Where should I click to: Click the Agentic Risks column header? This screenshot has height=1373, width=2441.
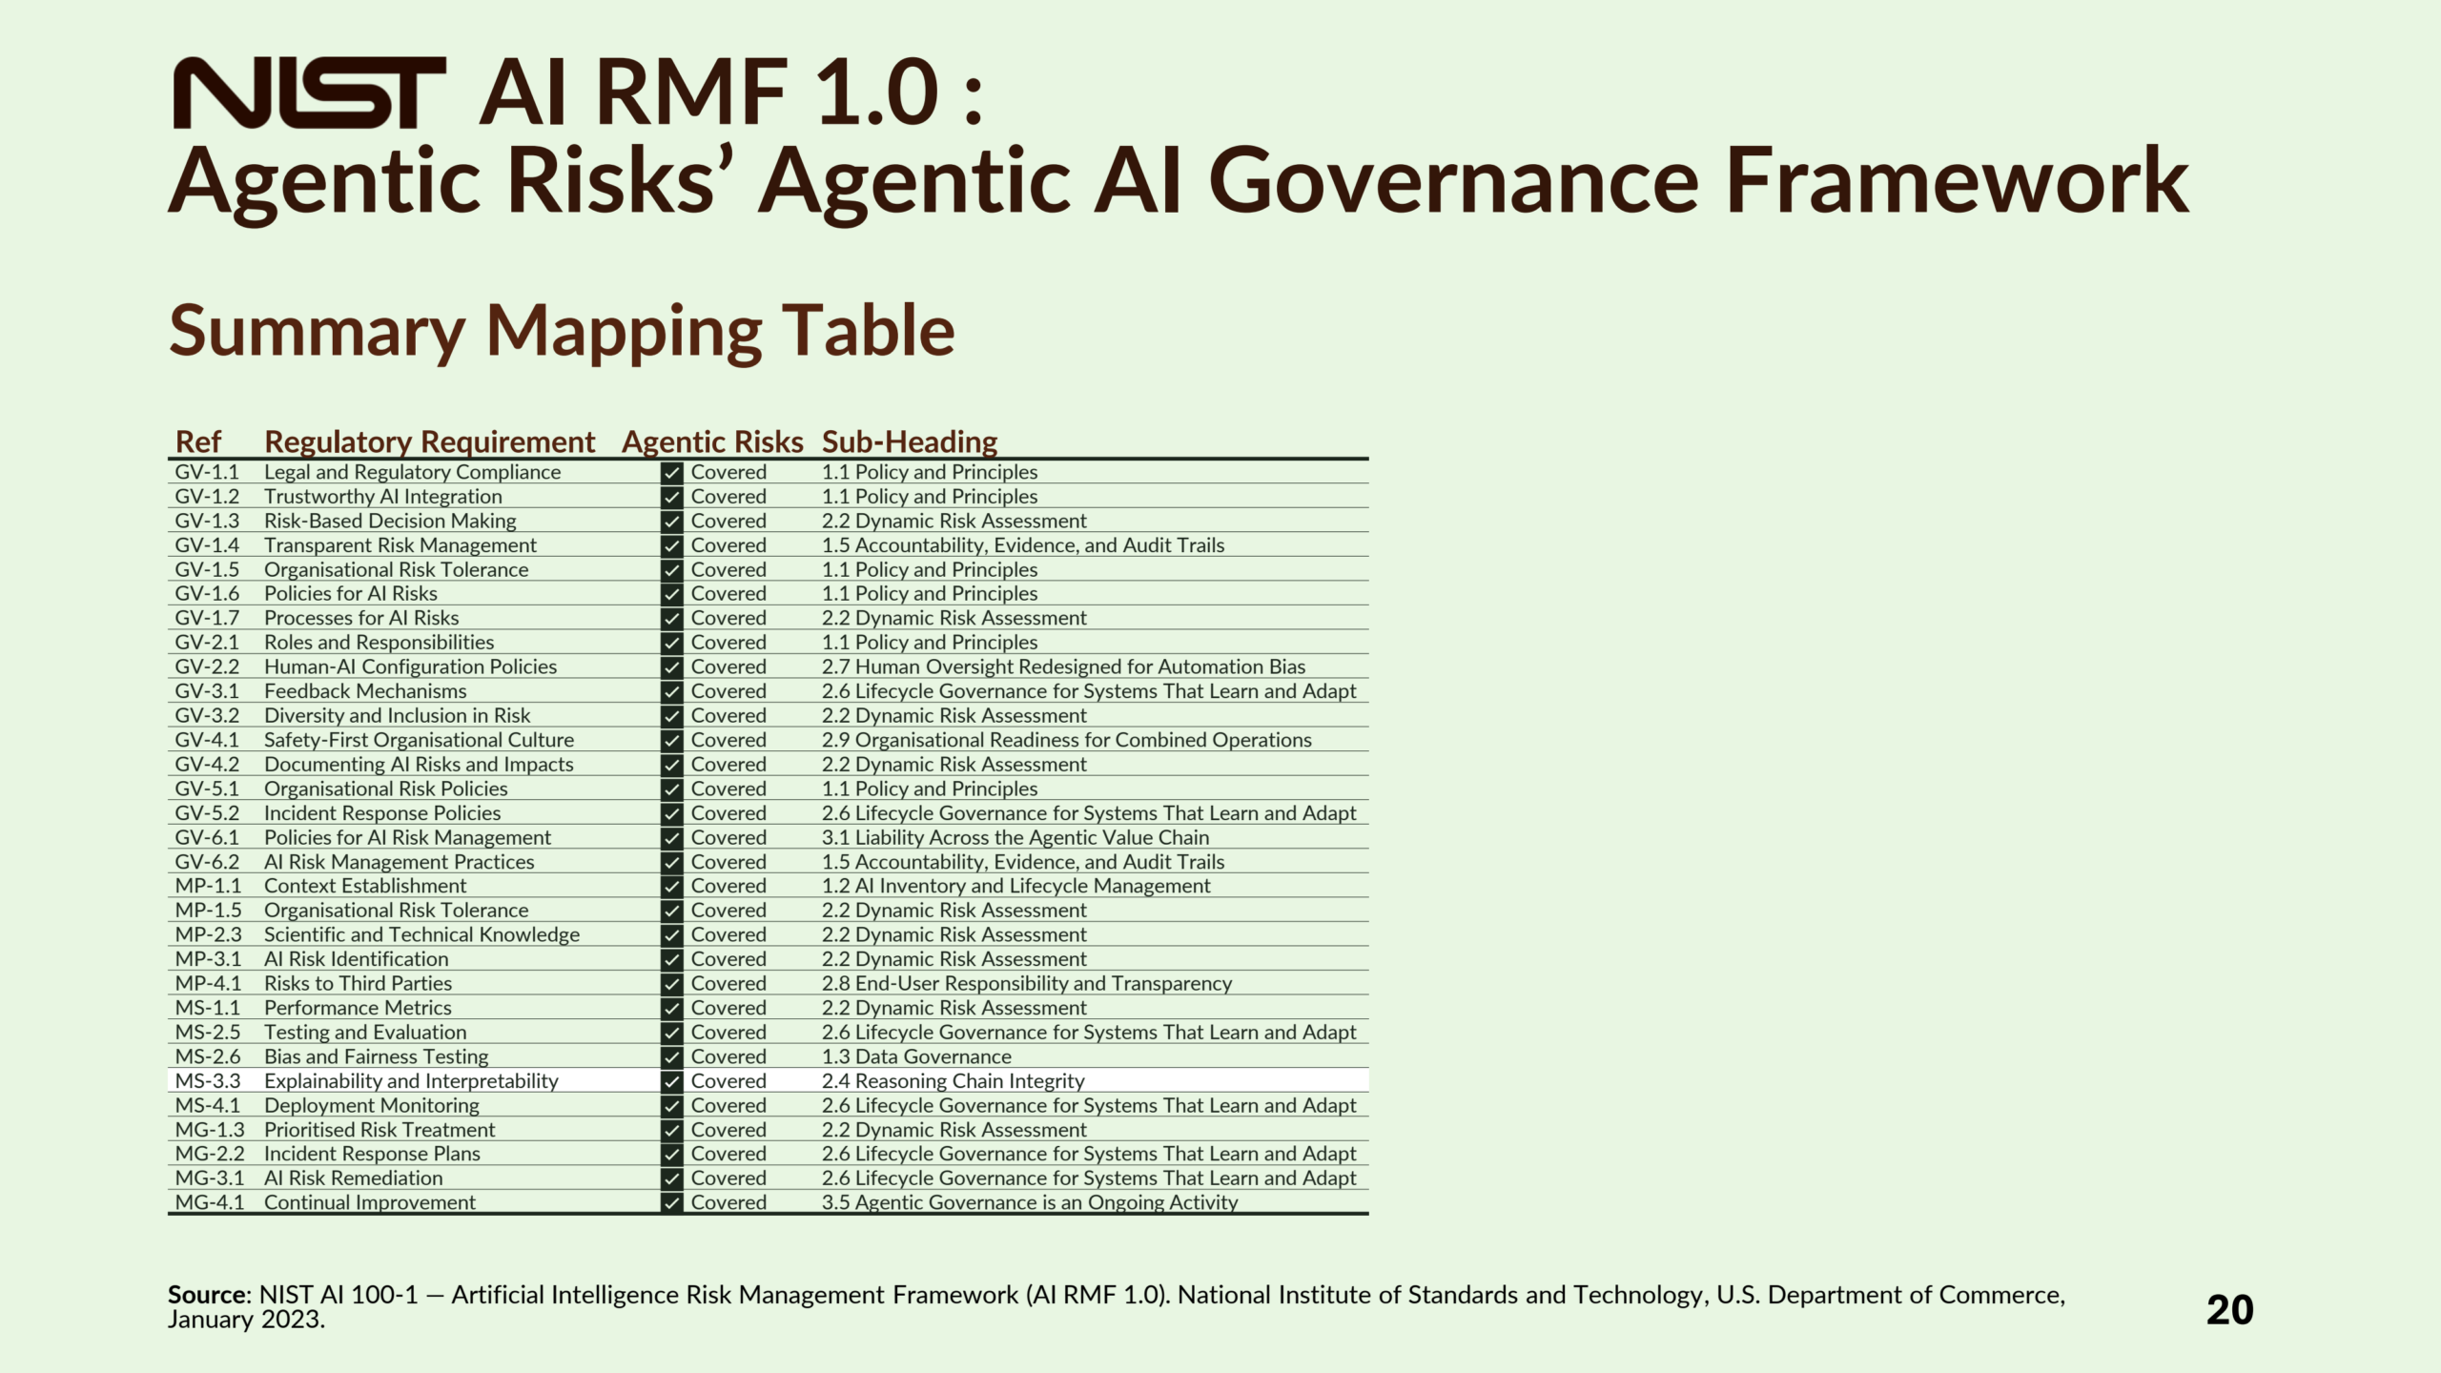pyautogui.click(x=712, y=441)
